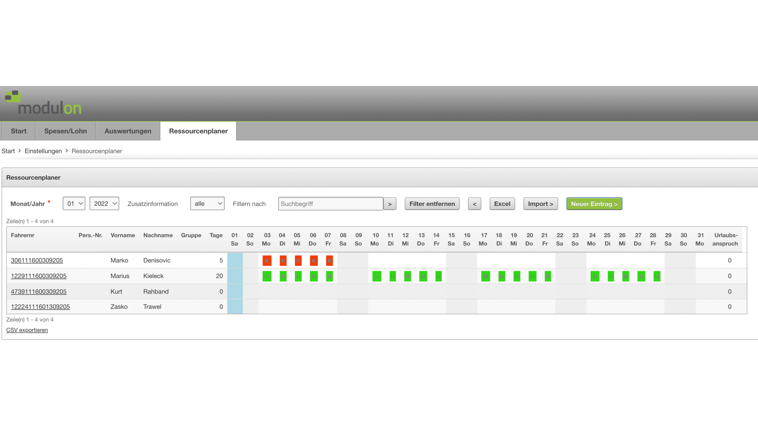Click Kieleck's green U marker on day 17
The height and width of the screenshot is (426, 758).
click(x=485, y=277)
